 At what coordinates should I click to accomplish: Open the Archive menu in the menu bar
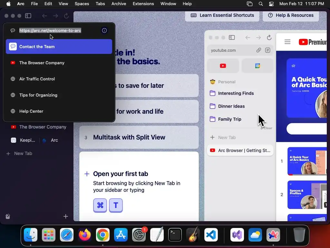[119, 4]
